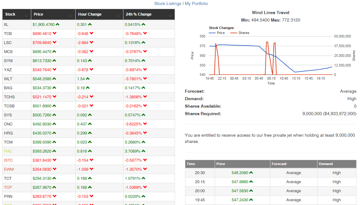Image resolution: width=360 pixels, height=205 pixels.
Task: Open the My Portfolio link
Action: tap(196, 3)
